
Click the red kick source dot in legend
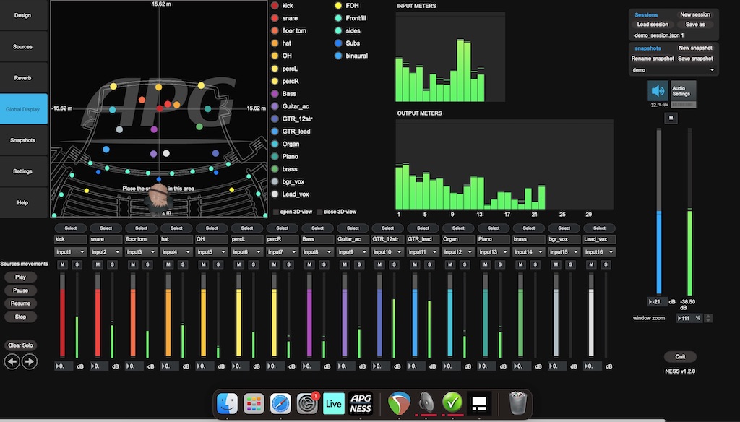pos(275,6)
